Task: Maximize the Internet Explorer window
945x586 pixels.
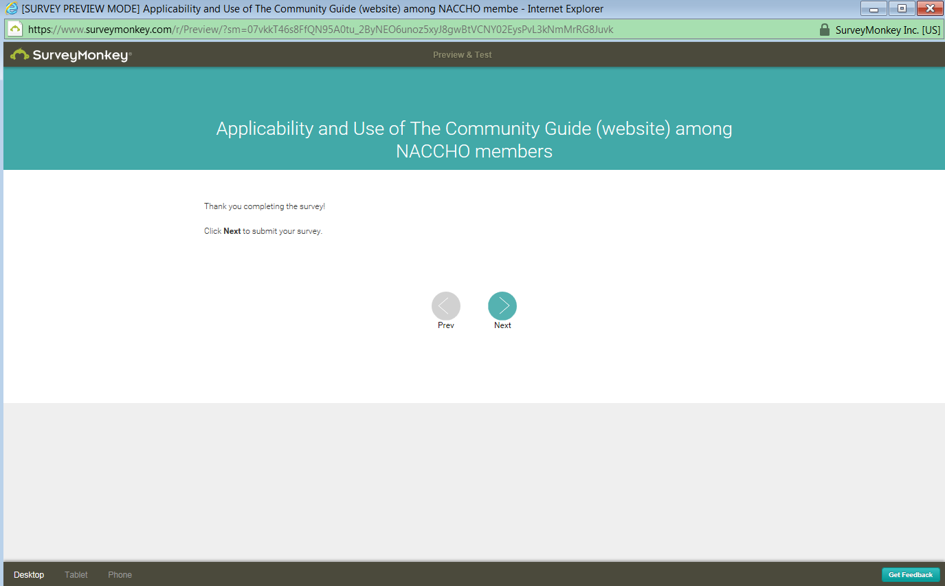Action: point(902,9)
